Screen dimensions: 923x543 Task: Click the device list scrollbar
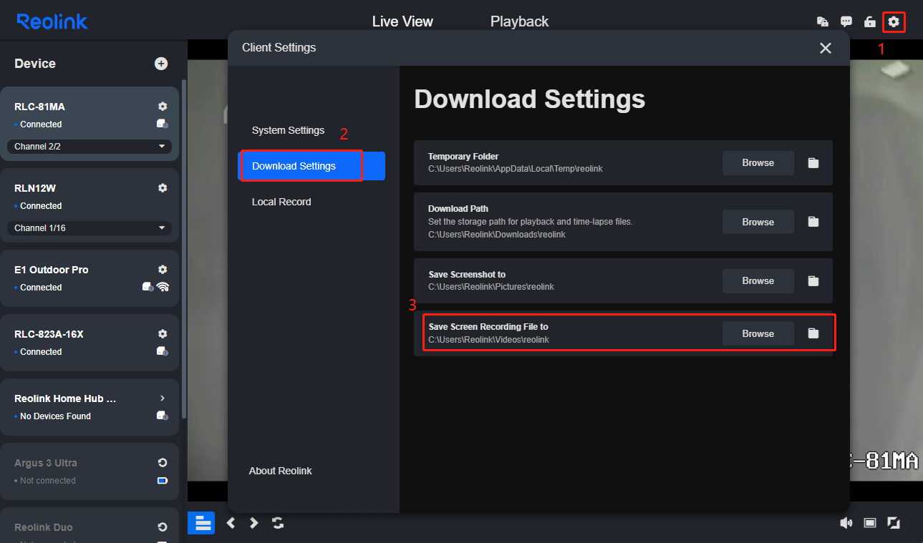[x=184, y=248]
